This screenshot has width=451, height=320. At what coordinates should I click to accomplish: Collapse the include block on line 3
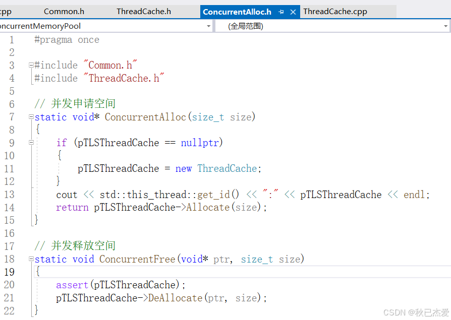coord(31,65)
